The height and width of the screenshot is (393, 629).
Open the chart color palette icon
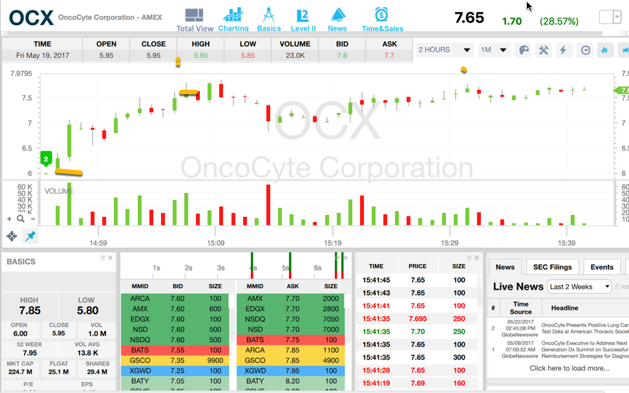tap(524, 50)
